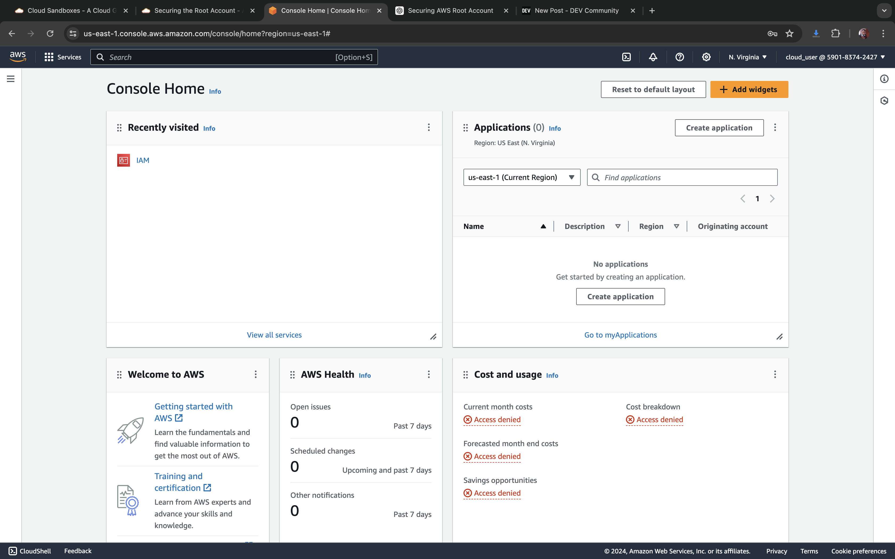895x559 pixels.
Task: Click the AWS logo
Action: 18,57
